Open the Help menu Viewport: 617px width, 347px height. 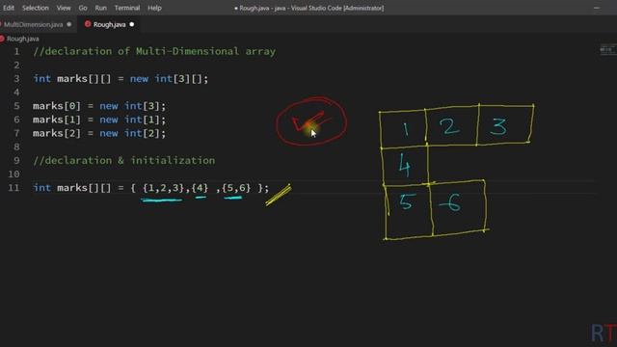154,8
